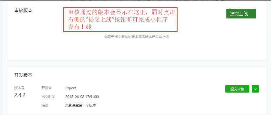Click the 开发者 field label
271x115 pixels.
coord(46,88)
